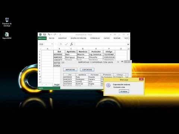Viewport: 179px width, 134px height.
Task: Close the Mensaje dialog with red X
Action: [x=141, y=79]
